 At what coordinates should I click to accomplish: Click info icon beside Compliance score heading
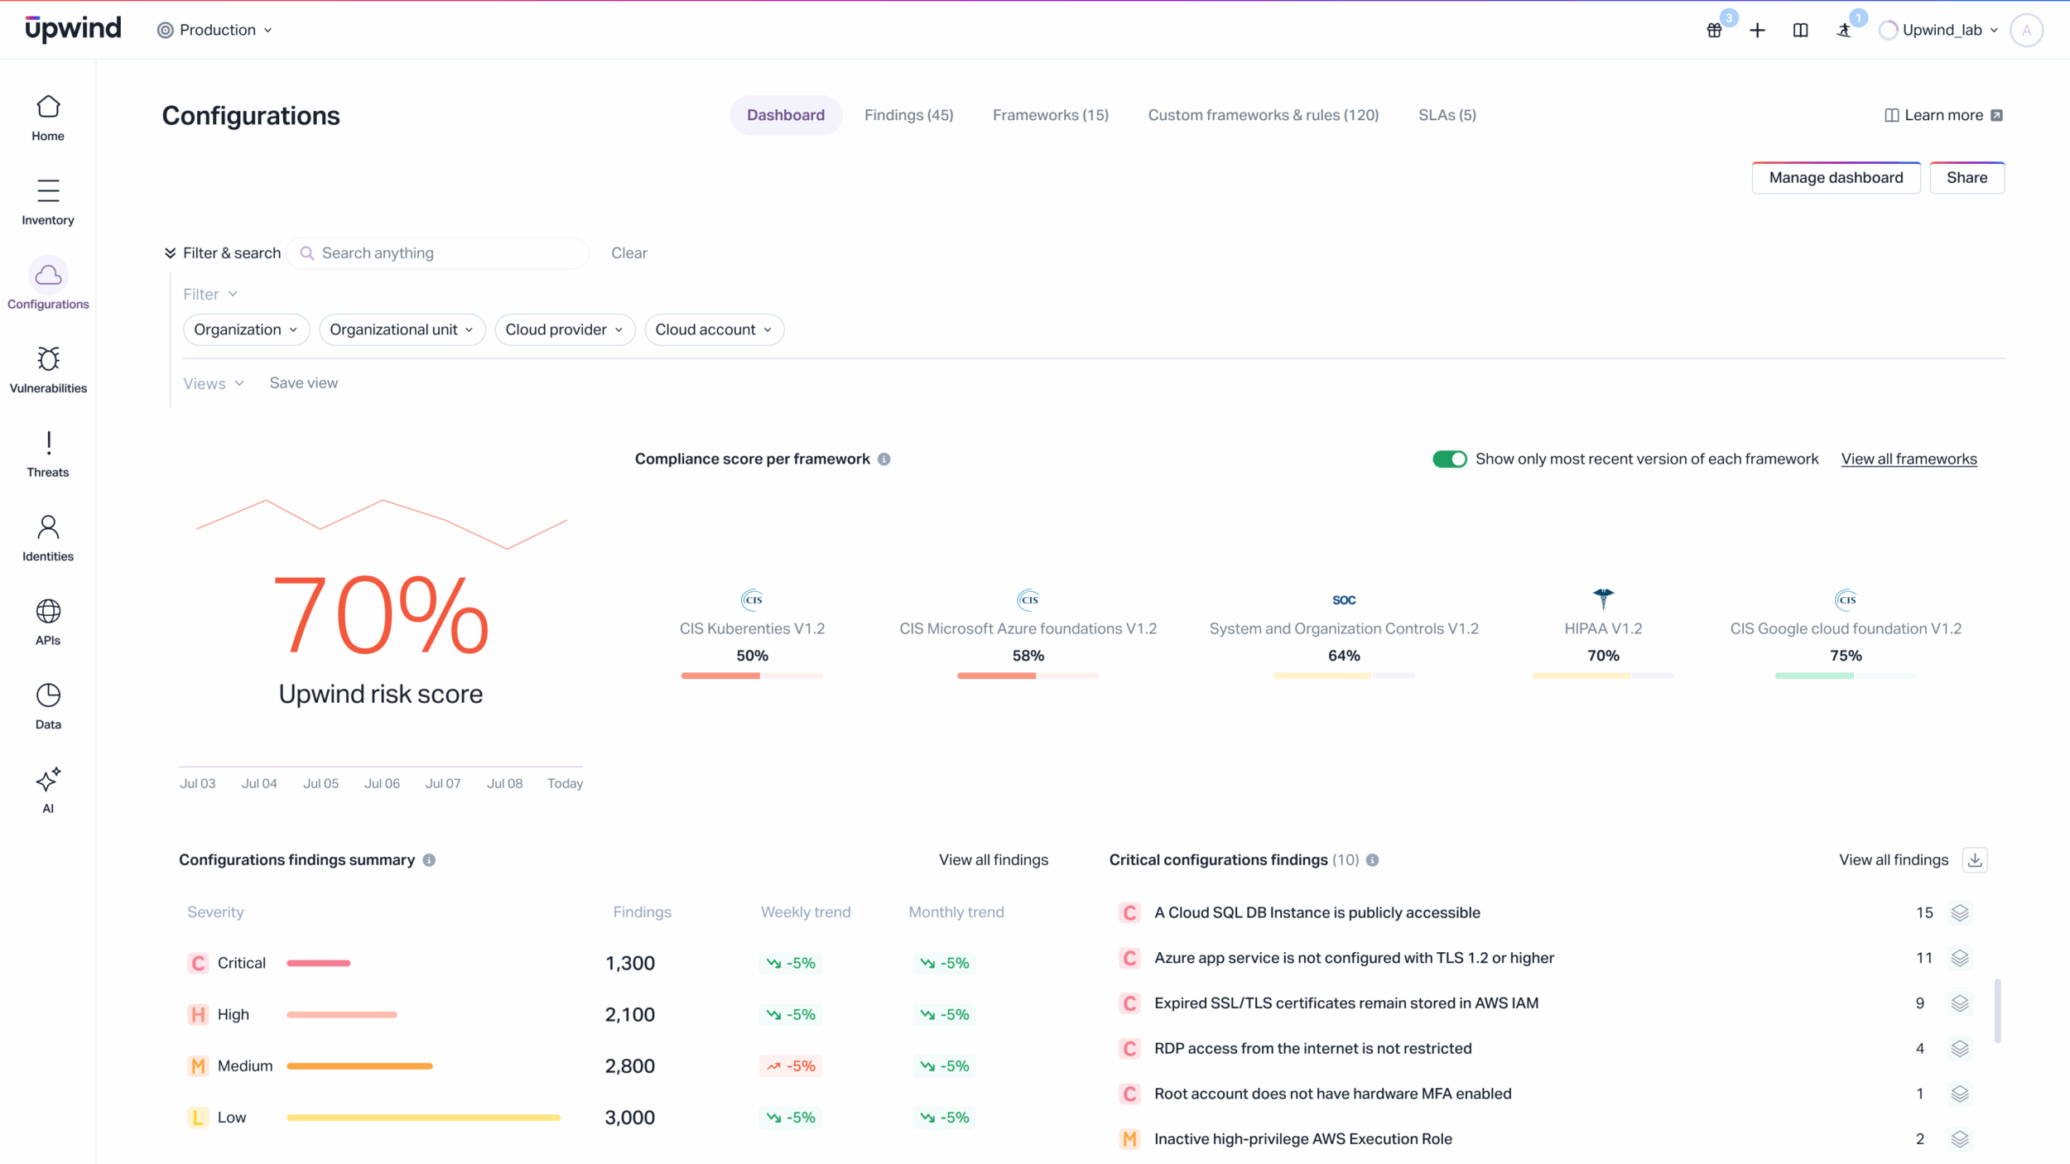(884, 459)
